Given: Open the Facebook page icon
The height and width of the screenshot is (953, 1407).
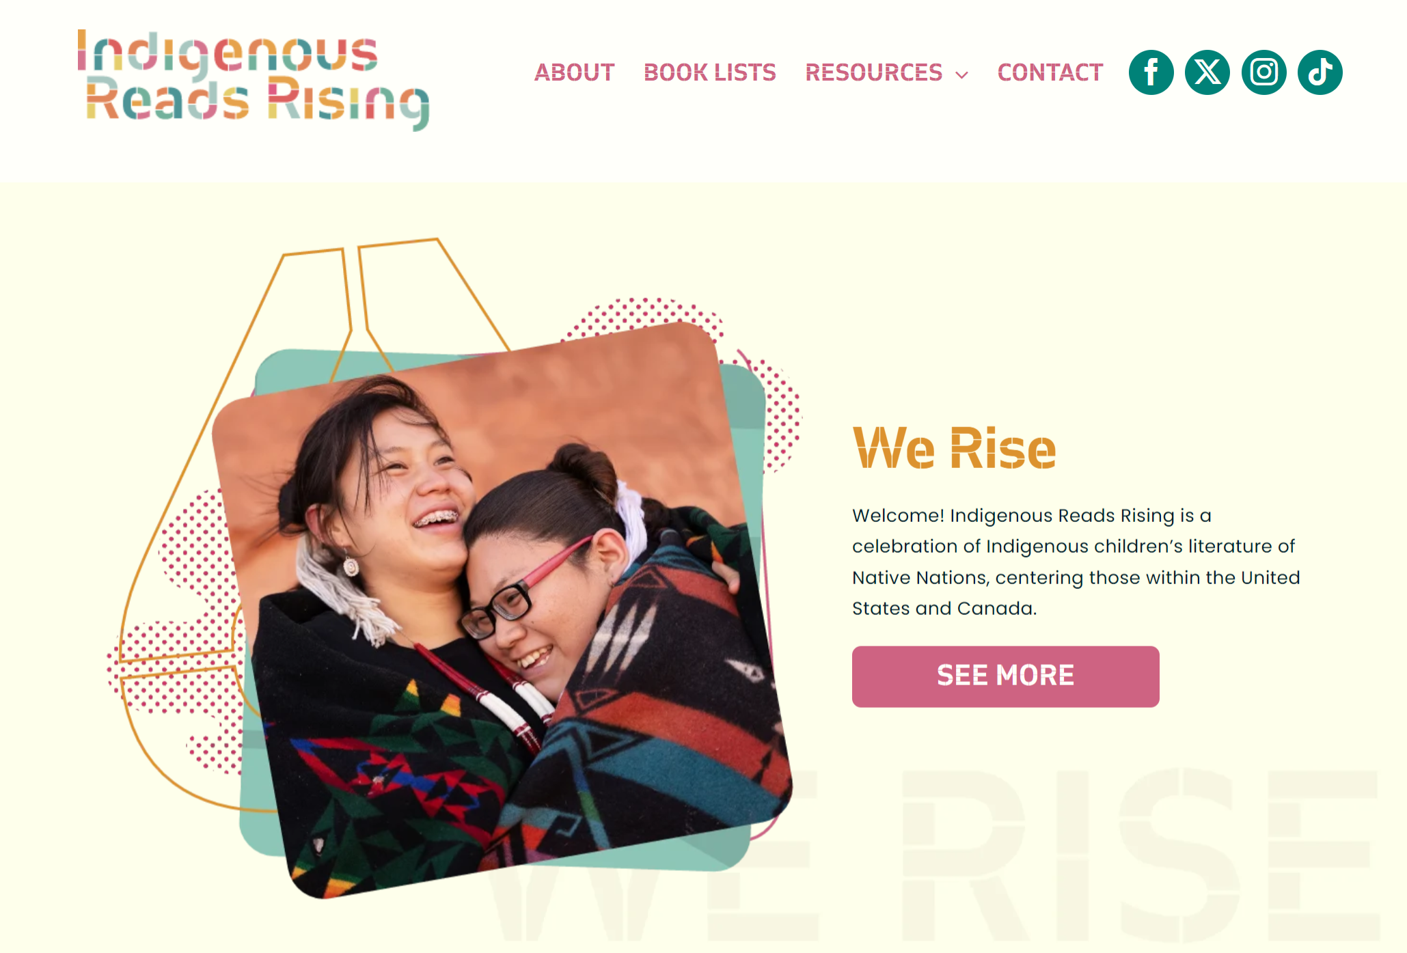Looking at the screenshot, I should point(1151,72).
